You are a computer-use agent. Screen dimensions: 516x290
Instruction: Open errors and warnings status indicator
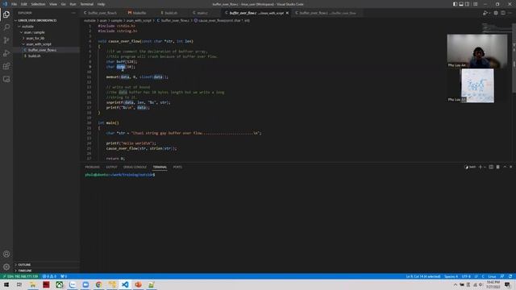click(x=49, y=276)
